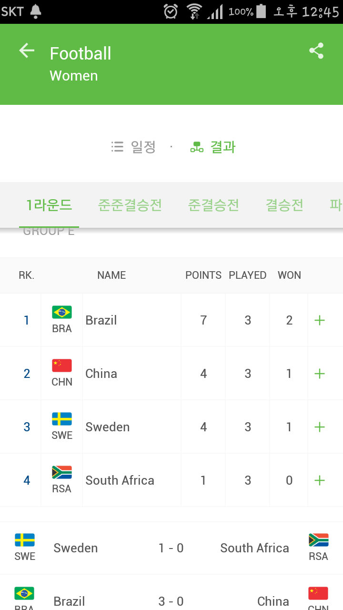This screenshot has width=343, height=610.
Task: Select the 1라운드 tab
Action: pos(49,205)
